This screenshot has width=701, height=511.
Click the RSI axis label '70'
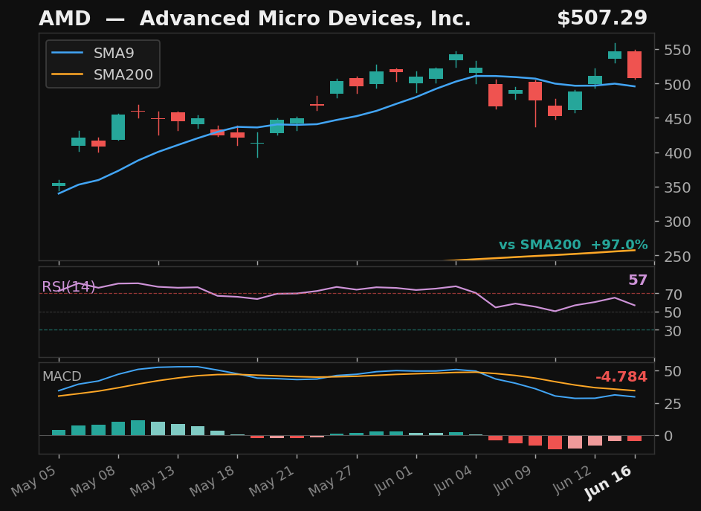tap(673, 295)
